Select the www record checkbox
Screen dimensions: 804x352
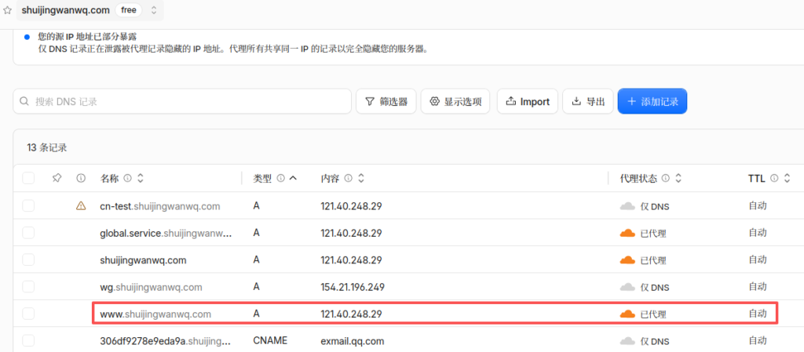click(x=28, y=314)
